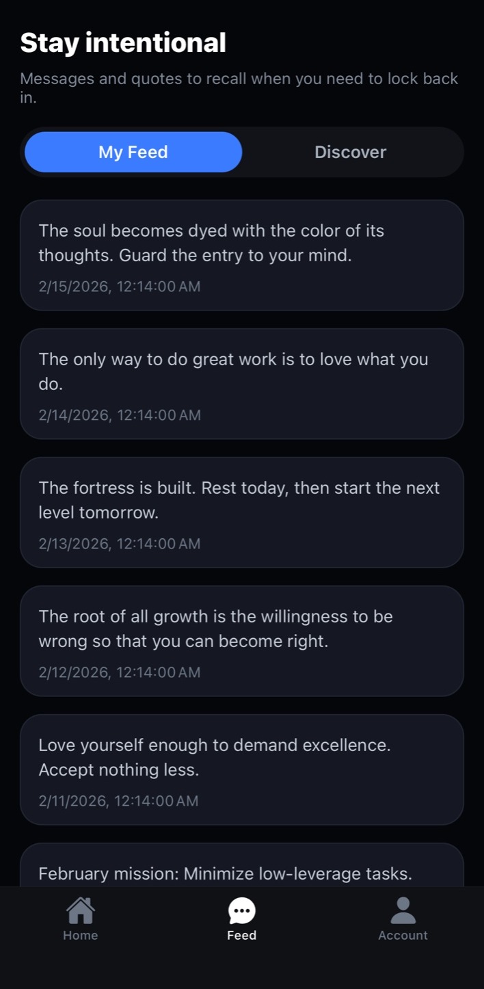Switch to the Discover tab
This screenshot has height=989, width=484.
pyautogui.click(x=350, y=152)
